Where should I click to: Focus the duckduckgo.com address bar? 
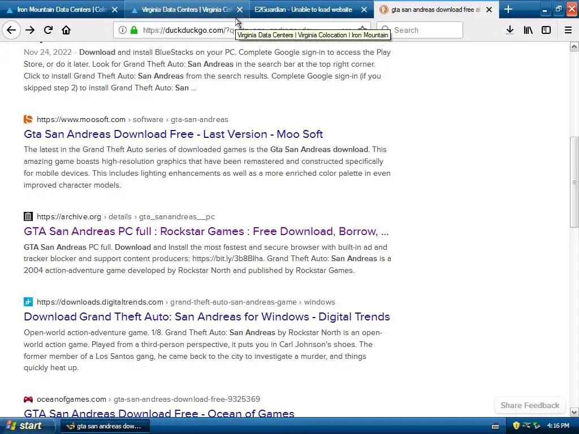(242, 30)
